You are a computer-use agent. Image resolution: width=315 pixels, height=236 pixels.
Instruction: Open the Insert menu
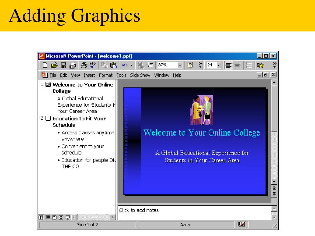pos(90,75)
